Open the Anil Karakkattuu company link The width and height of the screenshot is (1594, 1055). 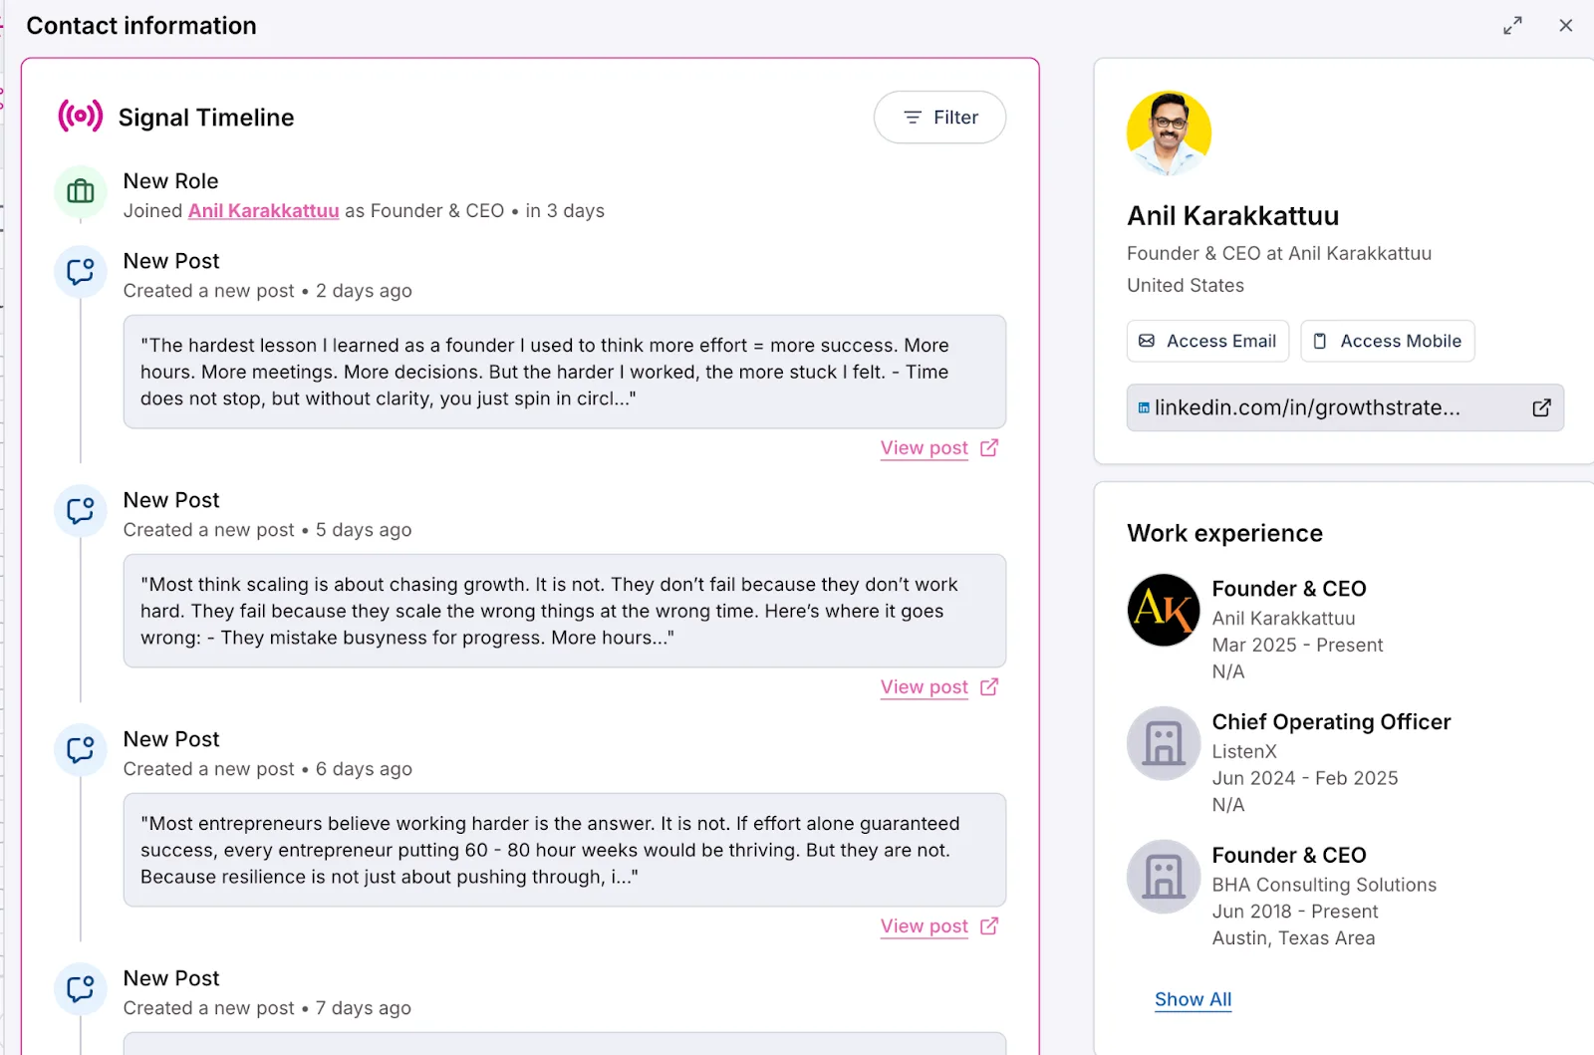[264, 211]
